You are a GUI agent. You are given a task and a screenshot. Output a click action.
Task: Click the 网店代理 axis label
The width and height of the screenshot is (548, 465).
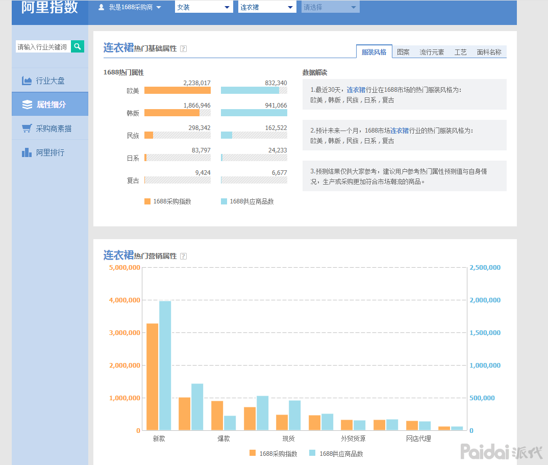pyautogui.click(x=418, y=438)
